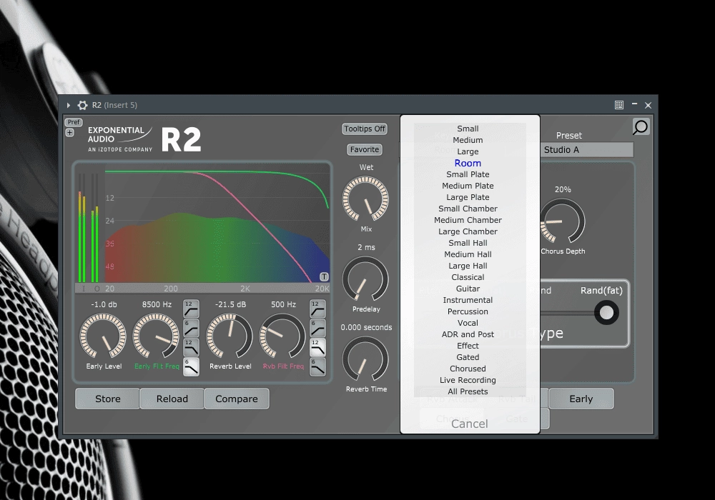Select reverb filter 12 dB low-pass slope
The width and height of the screenshot is (715, 500).
click(317, 347)
